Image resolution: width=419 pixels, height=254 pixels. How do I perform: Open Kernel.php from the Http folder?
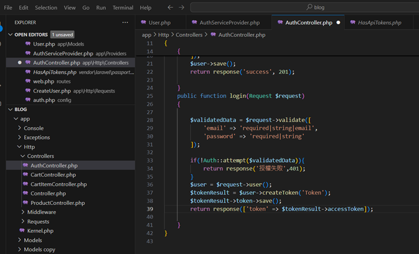[40, 230]
